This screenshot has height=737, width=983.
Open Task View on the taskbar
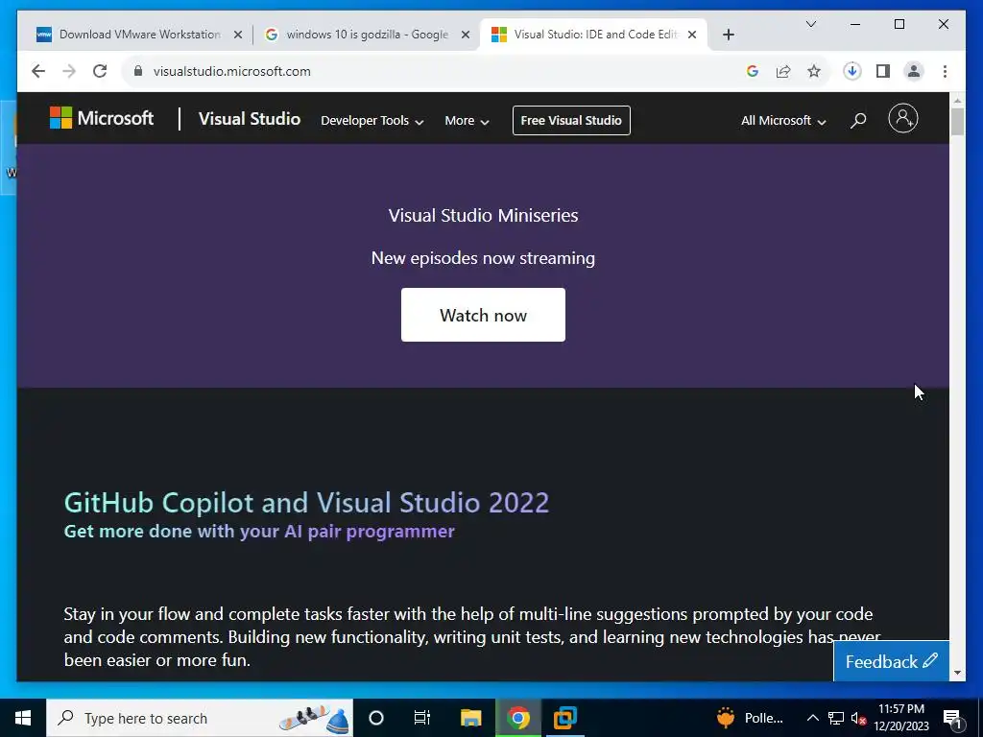pos(422,718)
